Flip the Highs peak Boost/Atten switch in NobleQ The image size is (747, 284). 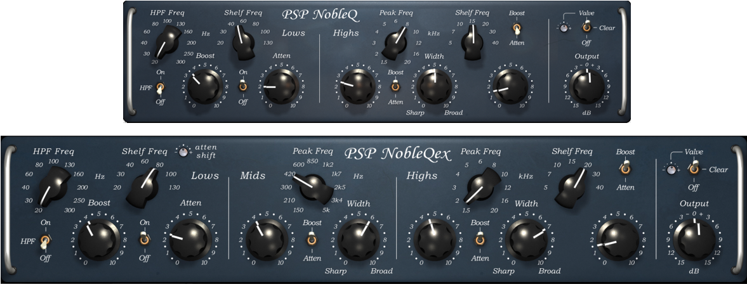tap(395, 86)
